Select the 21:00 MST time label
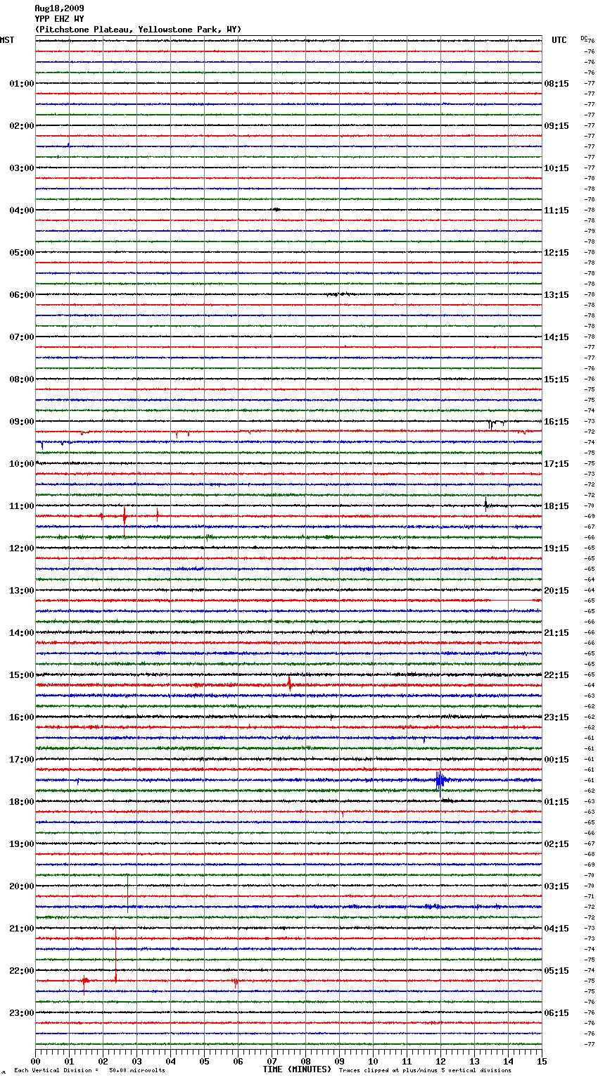 click(x=21, y=929)
